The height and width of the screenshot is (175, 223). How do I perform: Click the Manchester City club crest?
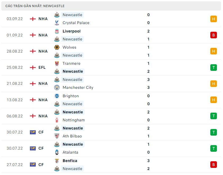pos(57,87)
